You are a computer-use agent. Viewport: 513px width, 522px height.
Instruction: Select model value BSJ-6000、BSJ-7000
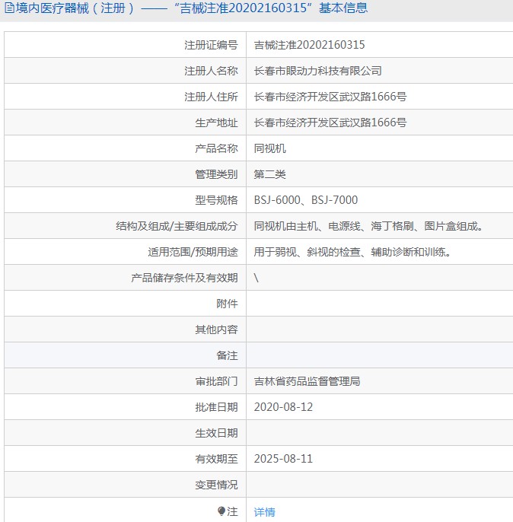tap(306, 200)
